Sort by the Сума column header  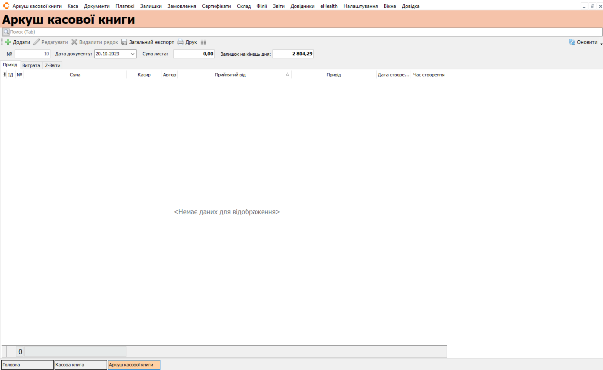tap(75, 75)
